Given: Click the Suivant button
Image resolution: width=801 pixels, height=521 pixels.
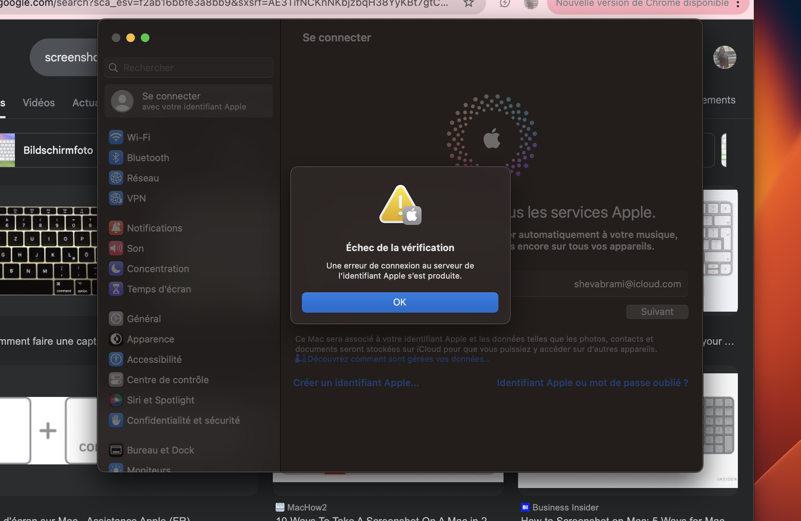Looking at the screenshot, I should click(657, 312).
